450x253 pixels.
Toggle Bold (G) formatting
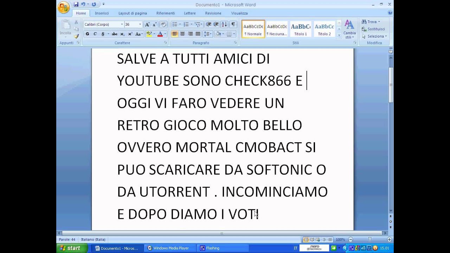pos(87,34)
